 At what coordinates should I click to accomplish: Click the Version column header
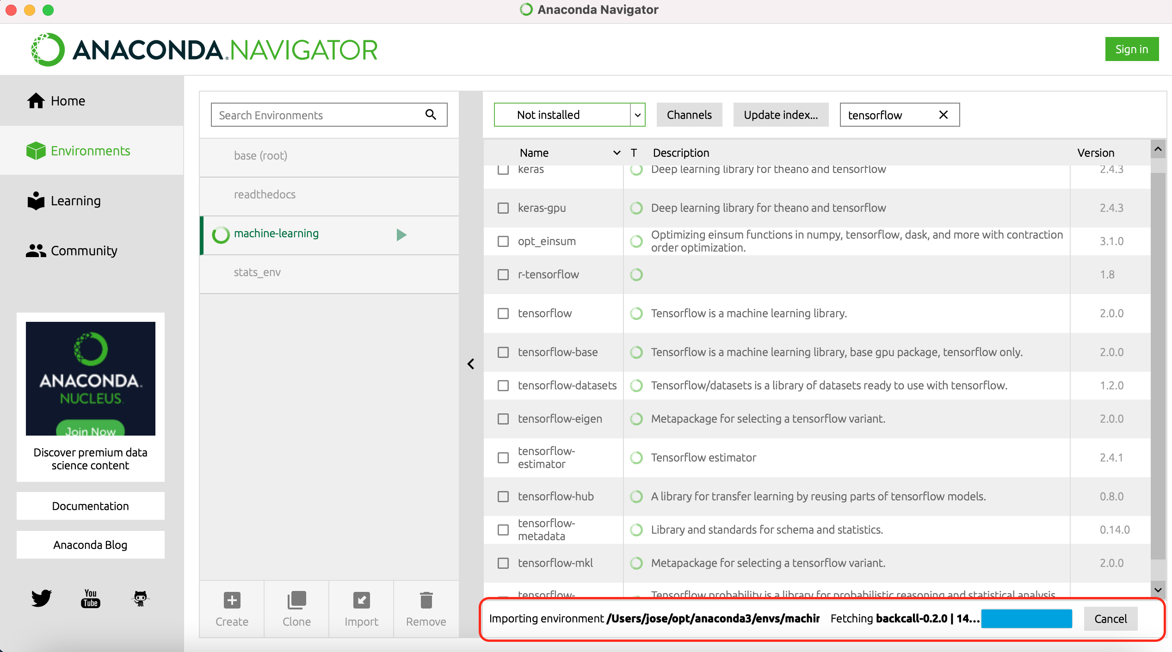point(1096,153)
